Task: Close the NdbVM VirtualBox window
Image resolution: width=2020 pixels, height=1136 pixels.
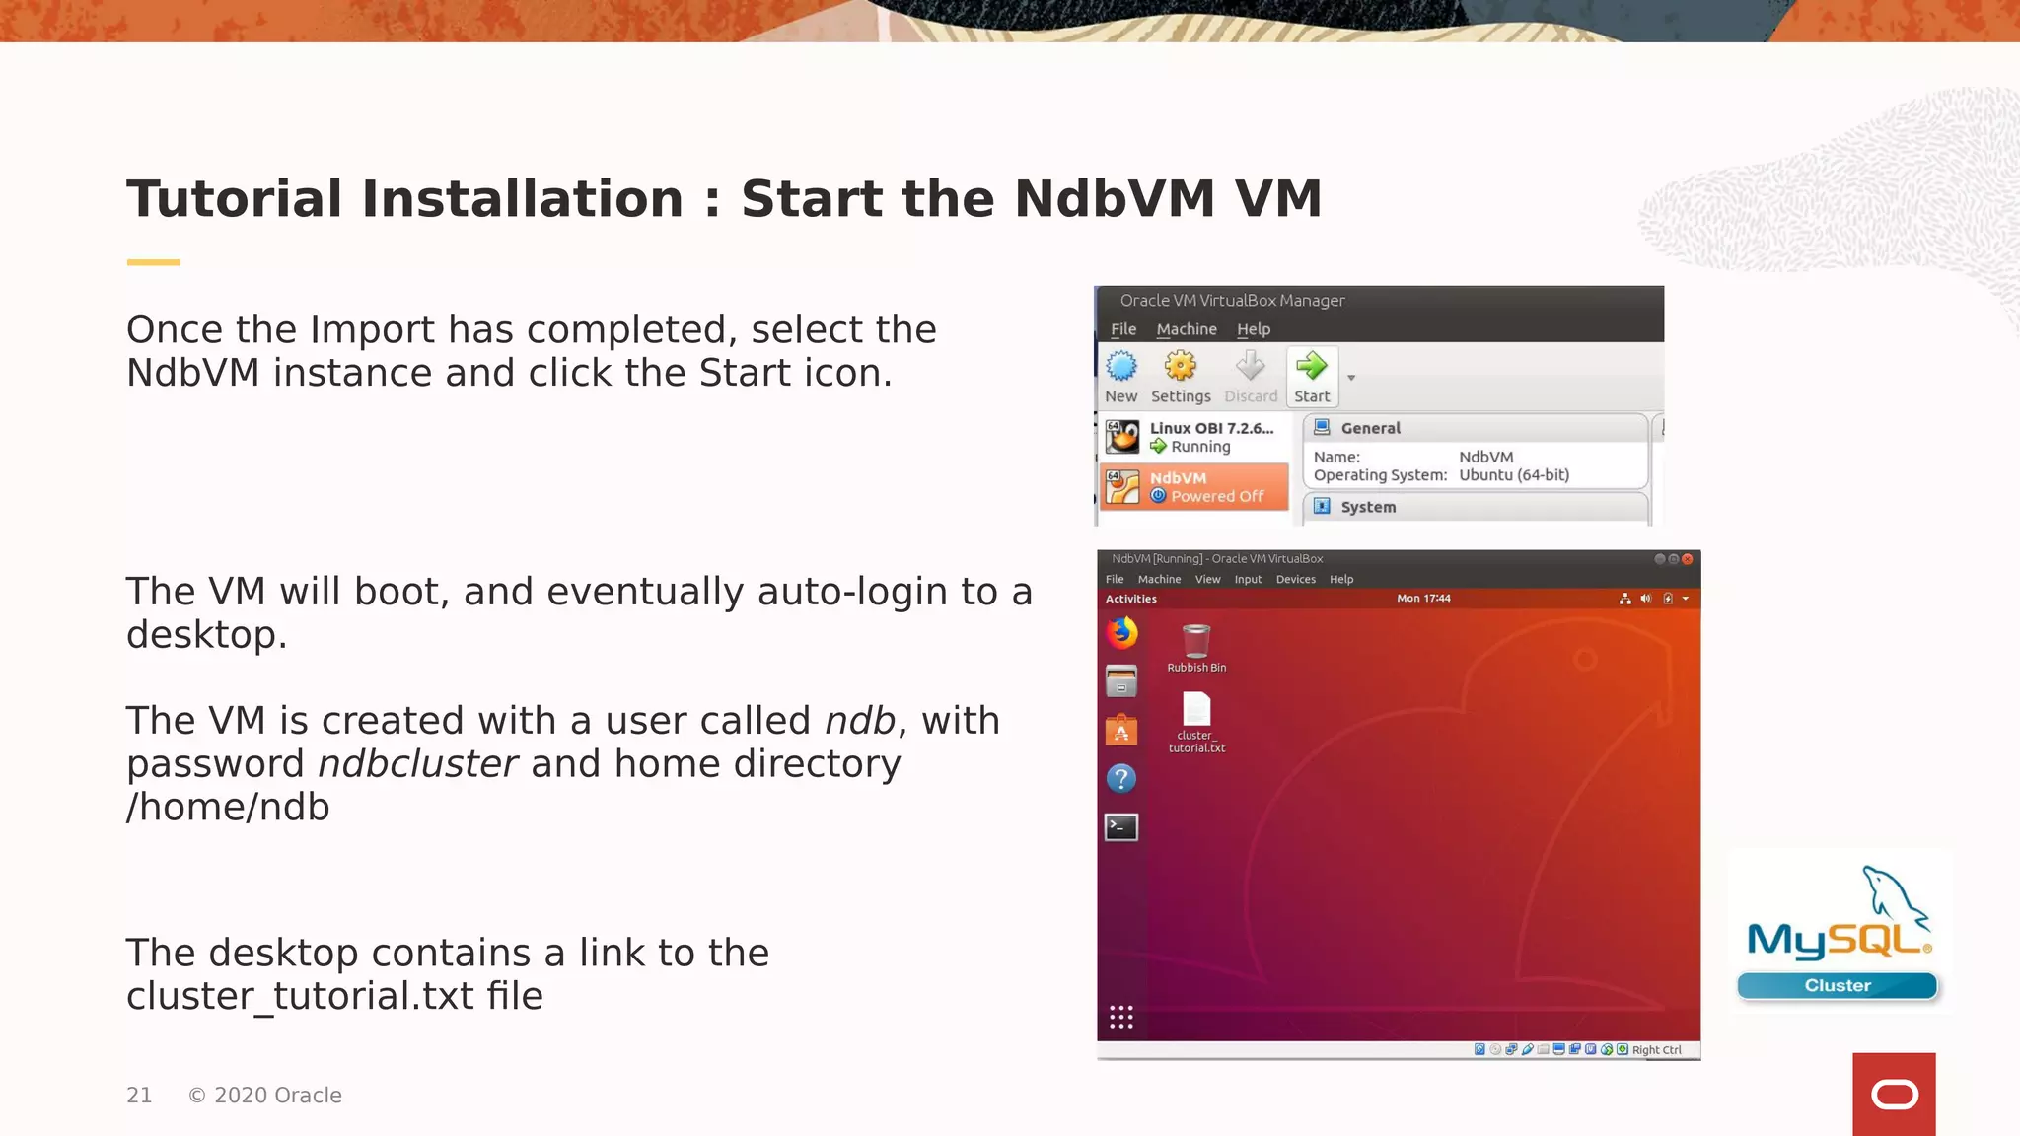Action: coord(1687,559)
